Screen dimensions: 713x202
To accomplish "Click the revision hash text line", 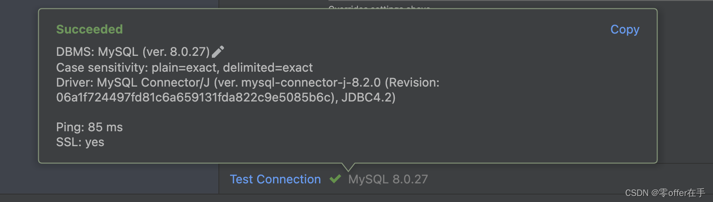I will pos(226,98).
